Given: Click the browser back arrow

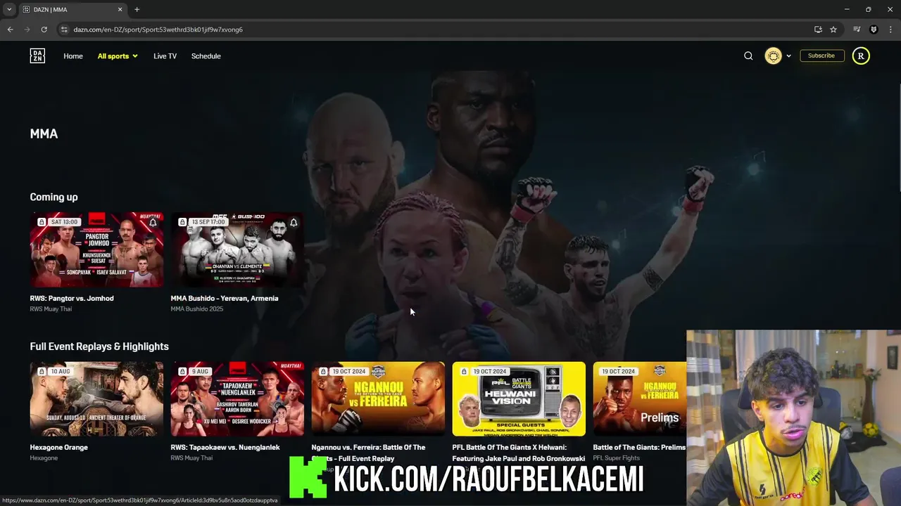Looking at the screenshot, I should pos(10,30).
